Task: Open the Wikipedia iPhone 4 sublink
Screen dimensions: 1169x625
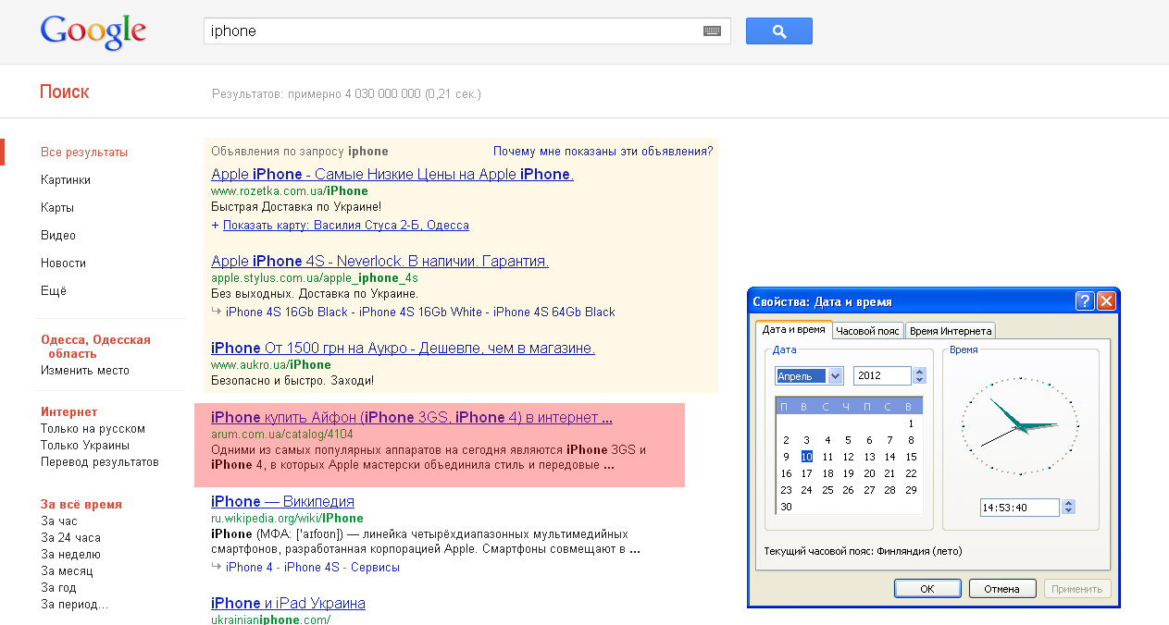Action: point(250,568)
